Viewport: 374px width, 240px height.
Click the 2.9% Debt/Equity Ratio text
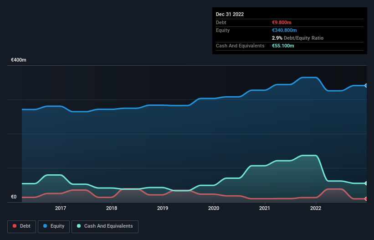point(297,38)
